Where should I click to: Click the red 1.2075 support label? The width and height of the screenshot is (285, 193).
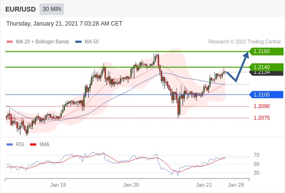[262, 118]
